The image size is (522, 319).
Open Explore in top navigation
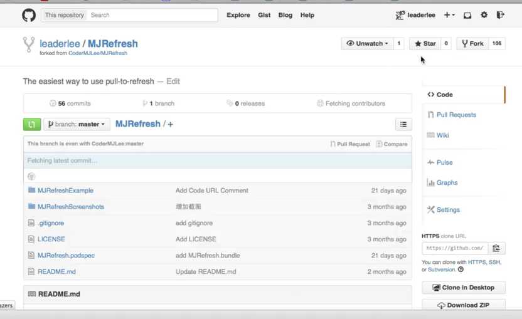(238, 15)
